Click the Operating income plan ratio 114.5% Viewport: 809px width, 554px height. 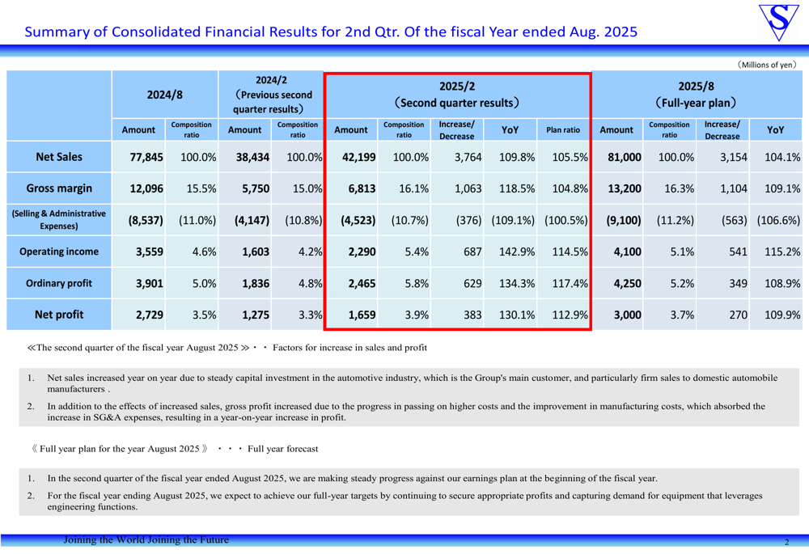570,252
